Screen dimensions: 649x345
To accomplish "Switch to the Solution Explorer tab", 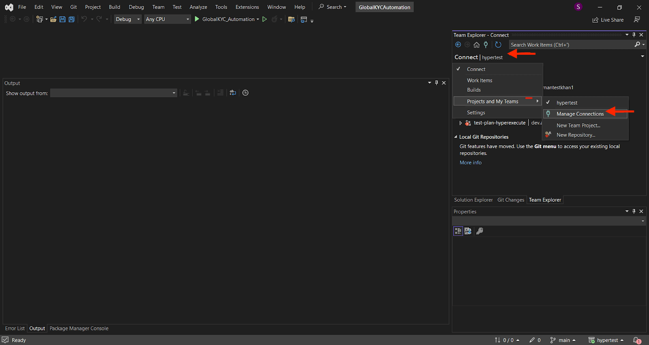I will [x=473, y=200].
